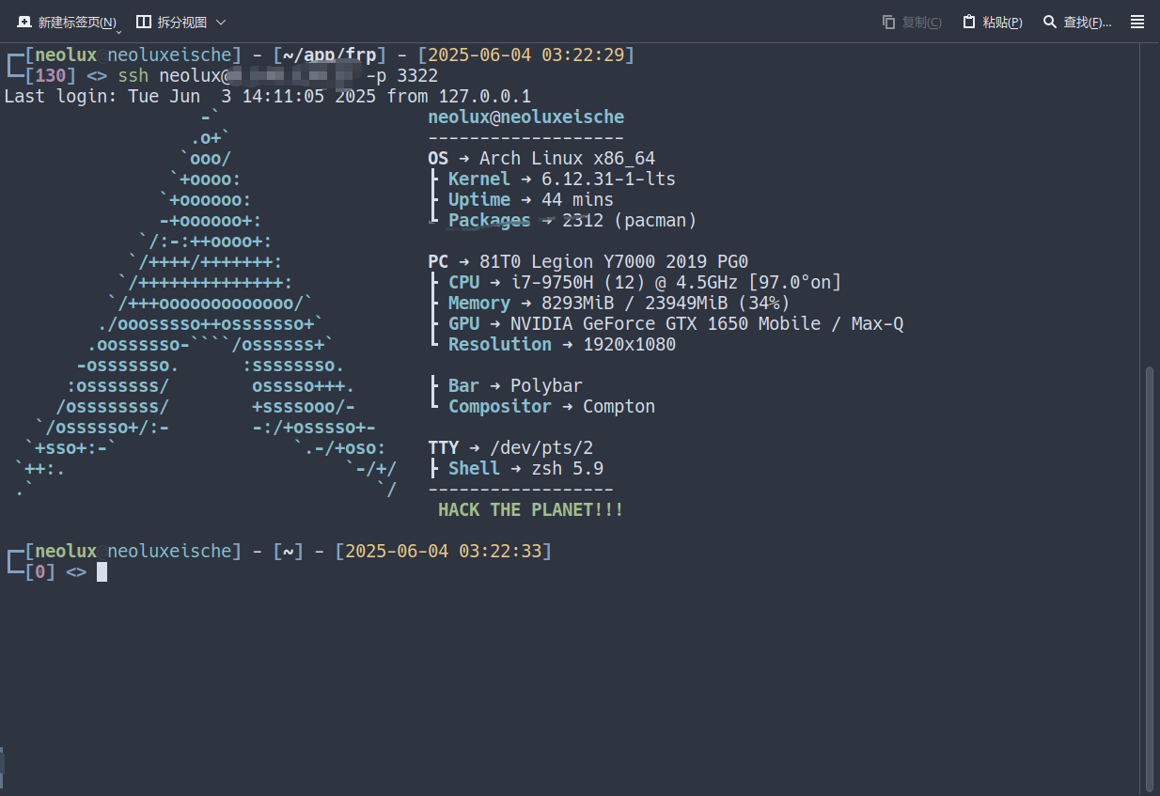The width and height of the screenshot is (1160, 796).
Task: Click the timestamp 2025-06-04 03:22:29
Action: pyautogui.click(x=526, y=55)
